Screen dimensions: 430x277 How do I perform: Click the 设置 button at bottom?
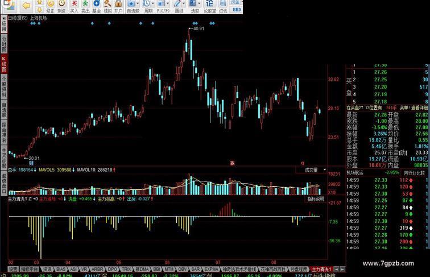click(13, 269)
